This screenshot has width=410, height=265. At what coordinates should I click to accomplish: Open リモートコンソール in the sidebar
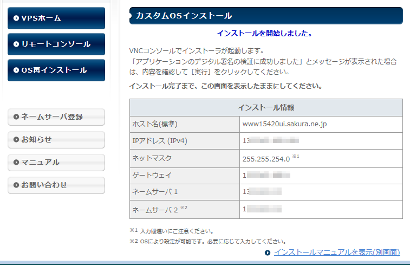coord(56,44)
